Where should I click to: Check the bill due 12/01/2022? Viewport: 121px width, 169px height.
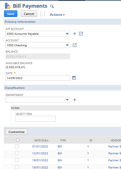coord(17,153)
